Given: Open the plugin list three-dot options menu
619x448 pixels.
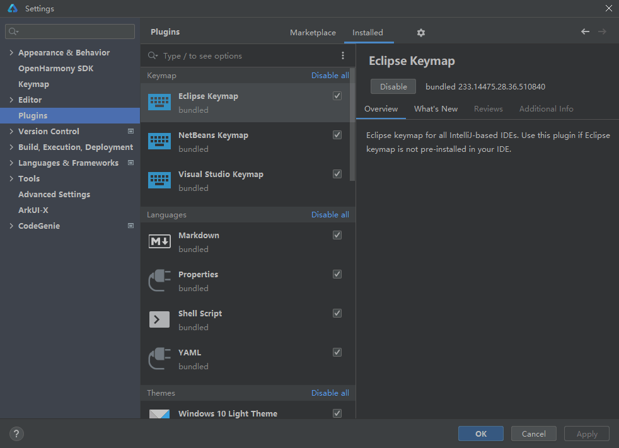Looking at the screenshot, I should 343,55.
